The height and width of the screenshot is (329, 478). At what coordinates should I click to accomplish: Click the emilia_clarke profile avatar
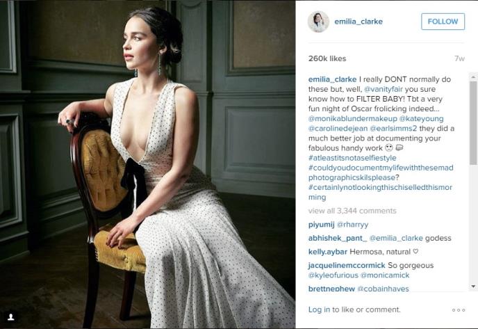coord(318,22)
